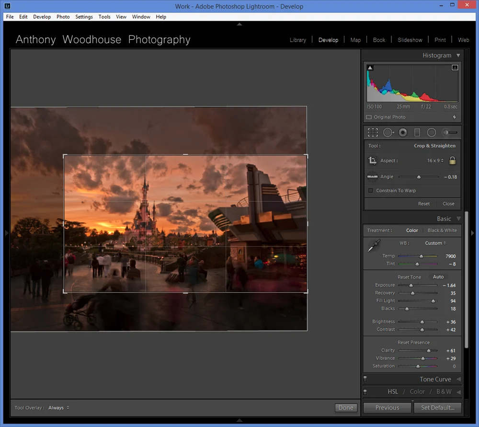Viewport: 479px width, 427px height.
Task: Click the Lightroom app icon in title bar
Action: click(7, 6)
